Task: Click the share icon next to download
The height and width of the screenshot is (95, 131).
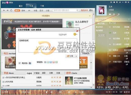Action: (118, 14)
